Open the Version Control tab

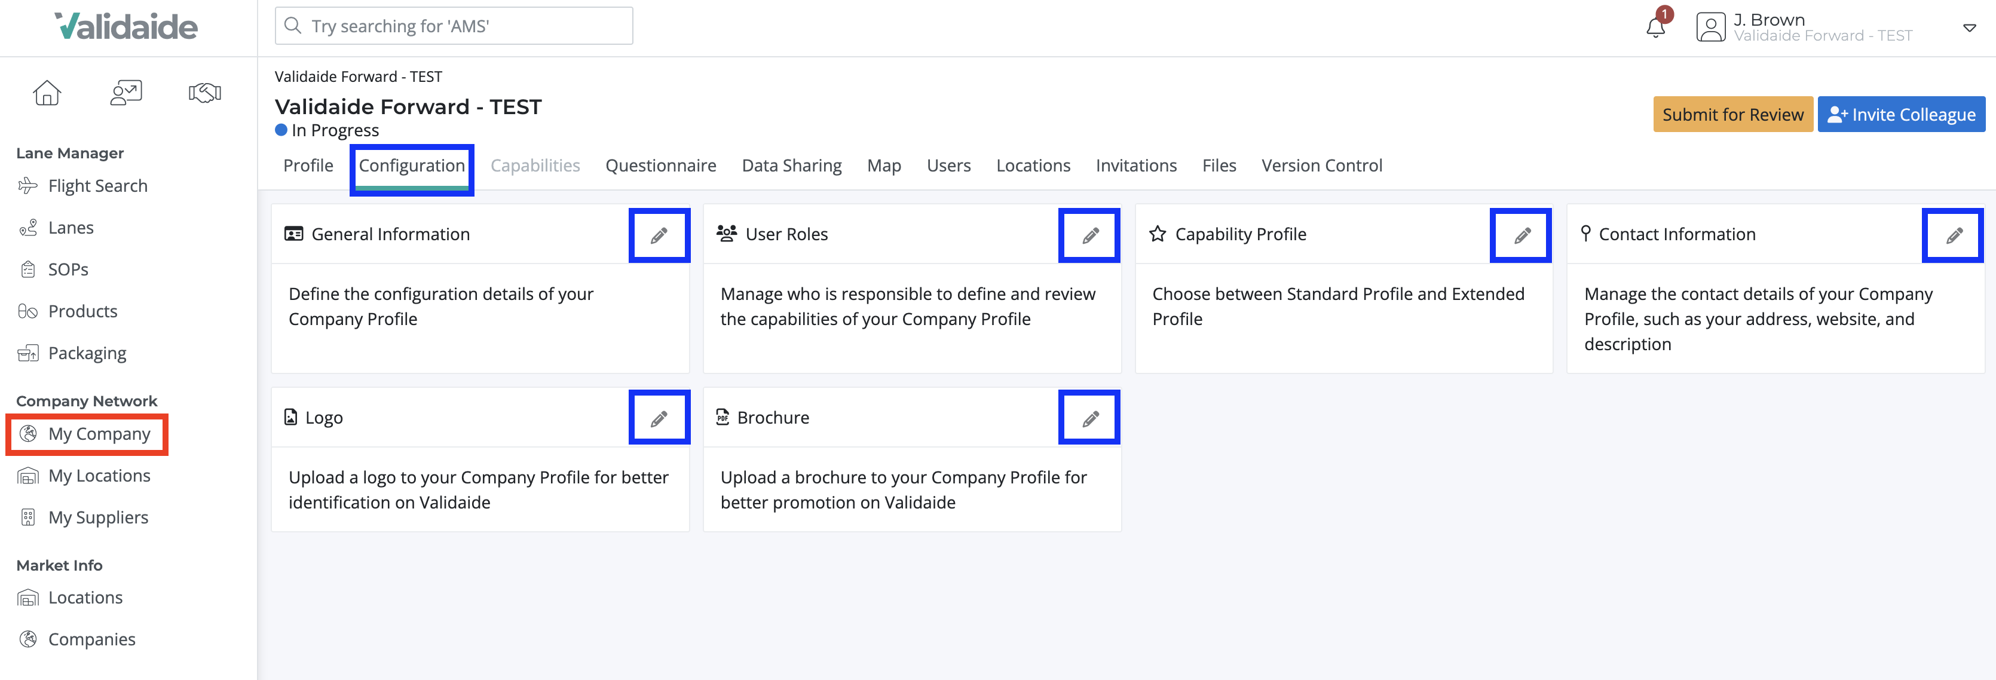pyautogui.click(x=1322, y=166)
